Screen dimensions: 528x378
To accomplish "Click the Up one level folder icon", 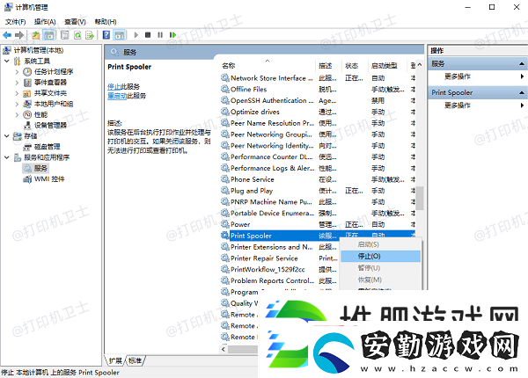I will pos(36,34).
